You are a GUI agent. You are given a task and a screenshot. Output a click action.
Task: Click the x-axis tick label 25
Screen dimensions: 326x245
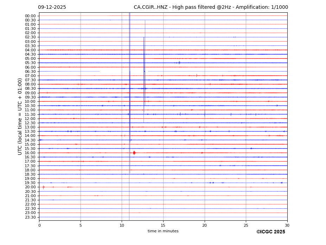[x=246, y=225]
